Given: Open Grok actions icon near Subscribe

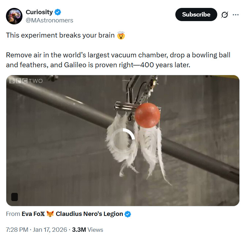Looking at the screenshot, I should coord(225,15).
